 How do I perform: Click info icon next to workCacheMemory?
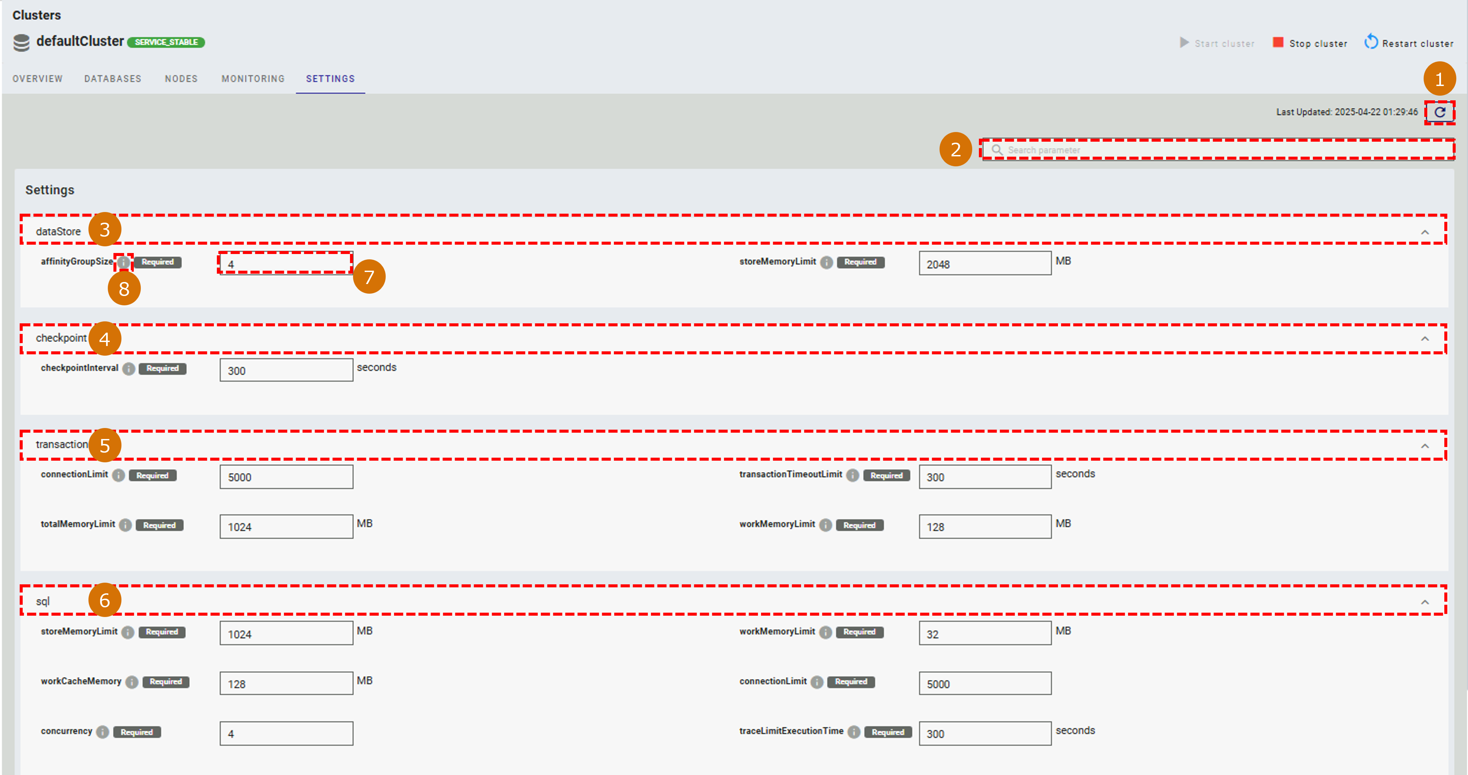(x=132, y=682)
